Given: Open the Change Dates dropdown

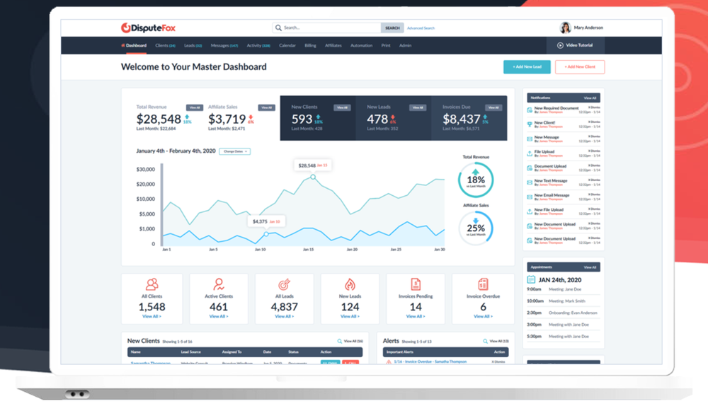Looking at the screenshot, I should coord(235,151).
